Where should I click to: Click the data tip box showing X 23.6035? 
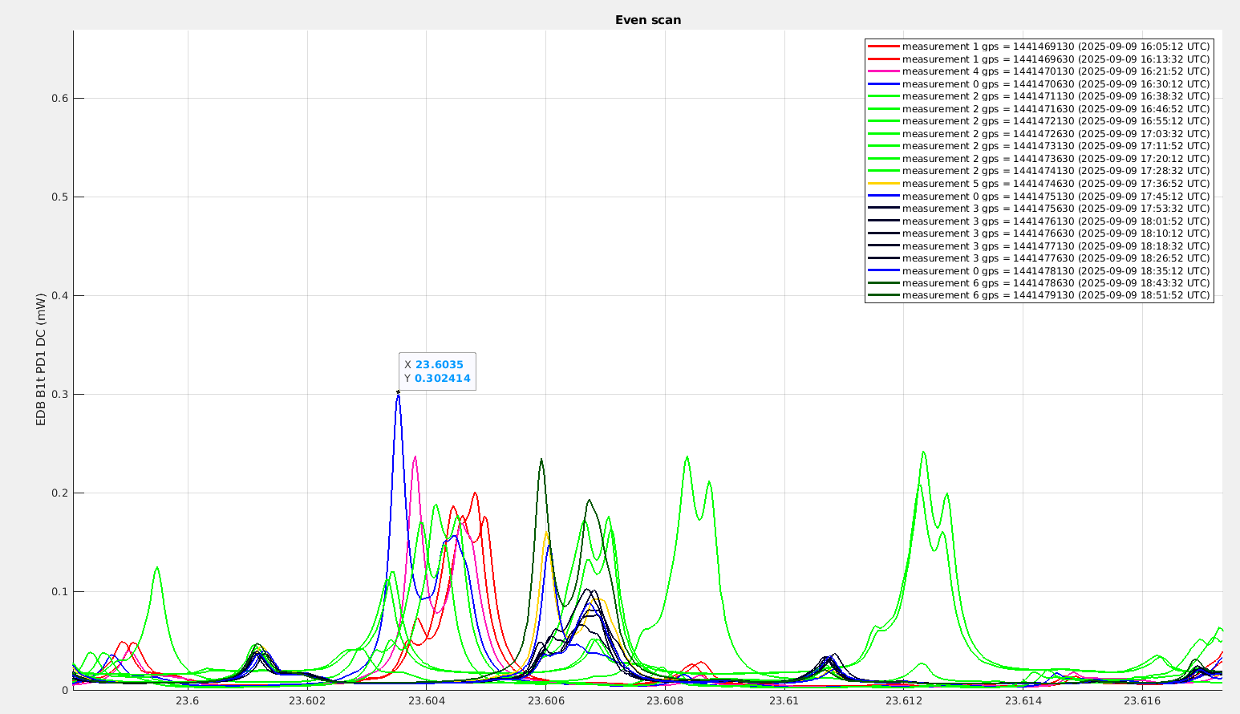[437, 371]
